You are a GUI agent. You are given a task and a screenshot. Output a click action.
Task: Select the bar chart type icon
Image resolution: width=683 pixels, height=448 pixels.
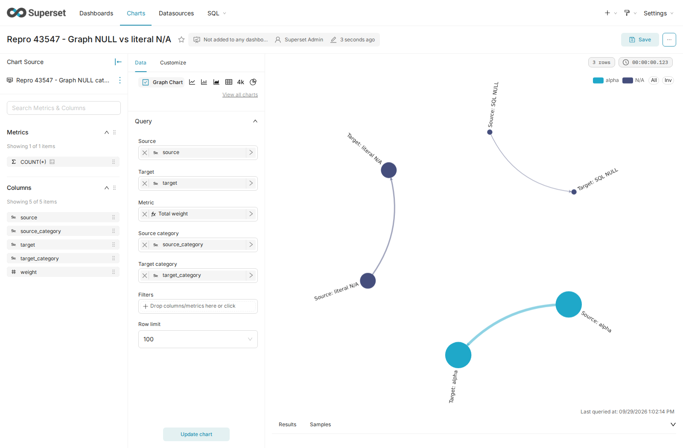pyautogui.click(x=204, y=82)
